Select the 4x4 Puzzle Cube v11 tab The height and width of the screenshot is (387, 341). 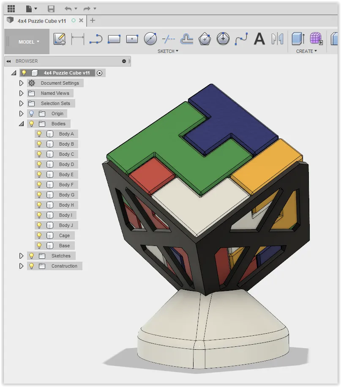point(41,21)
